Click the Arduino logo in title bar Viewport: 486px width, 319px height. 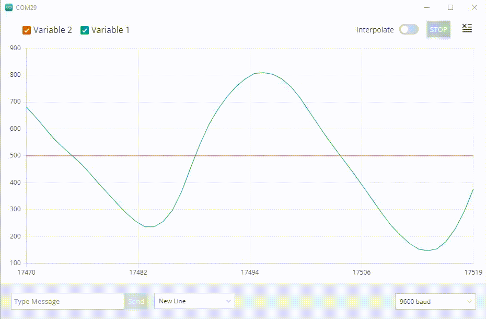[9, 8]
